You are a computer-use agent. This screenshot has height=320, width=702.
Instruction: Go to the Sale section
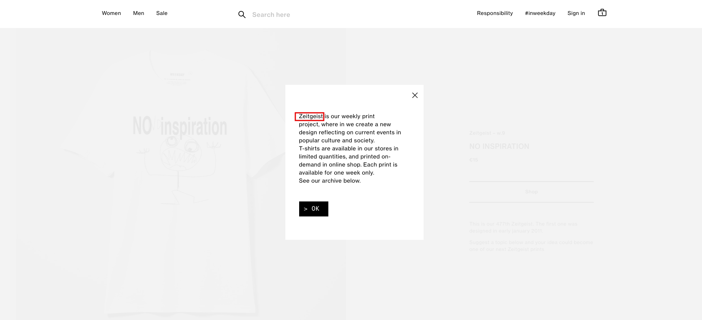[x=162, y=13]
